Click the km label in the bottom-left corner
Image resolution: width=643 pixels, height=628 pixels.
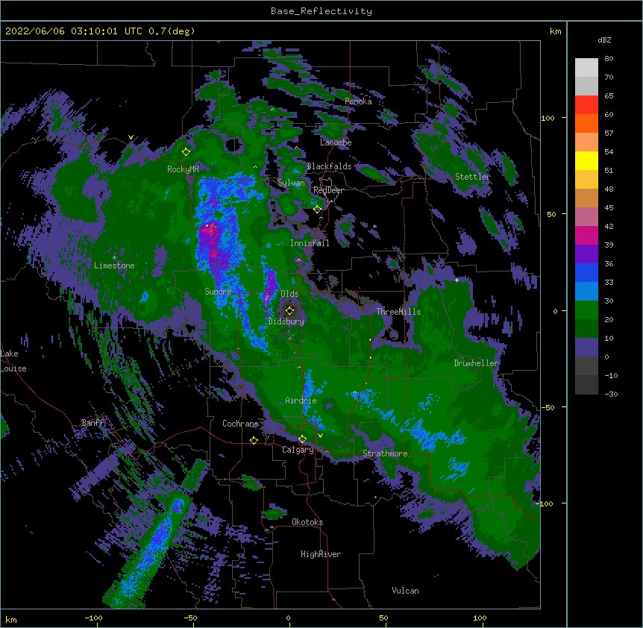11,620
